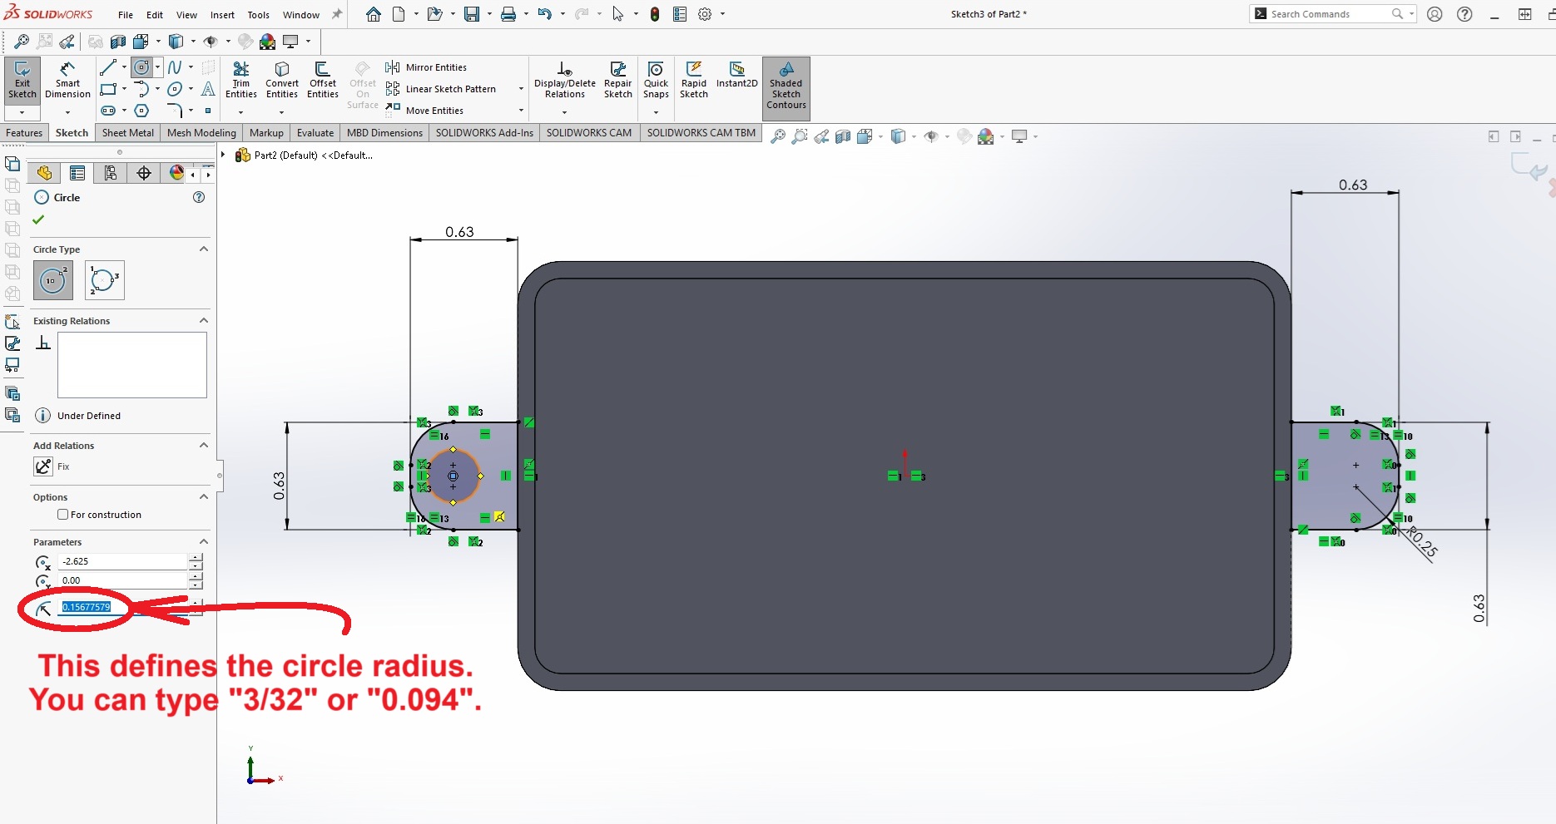Image resolution: width=1556 pixels, height=824 pixels.
Task: Open the Repair Sketch tool
Action: click(x=617, y=80)
